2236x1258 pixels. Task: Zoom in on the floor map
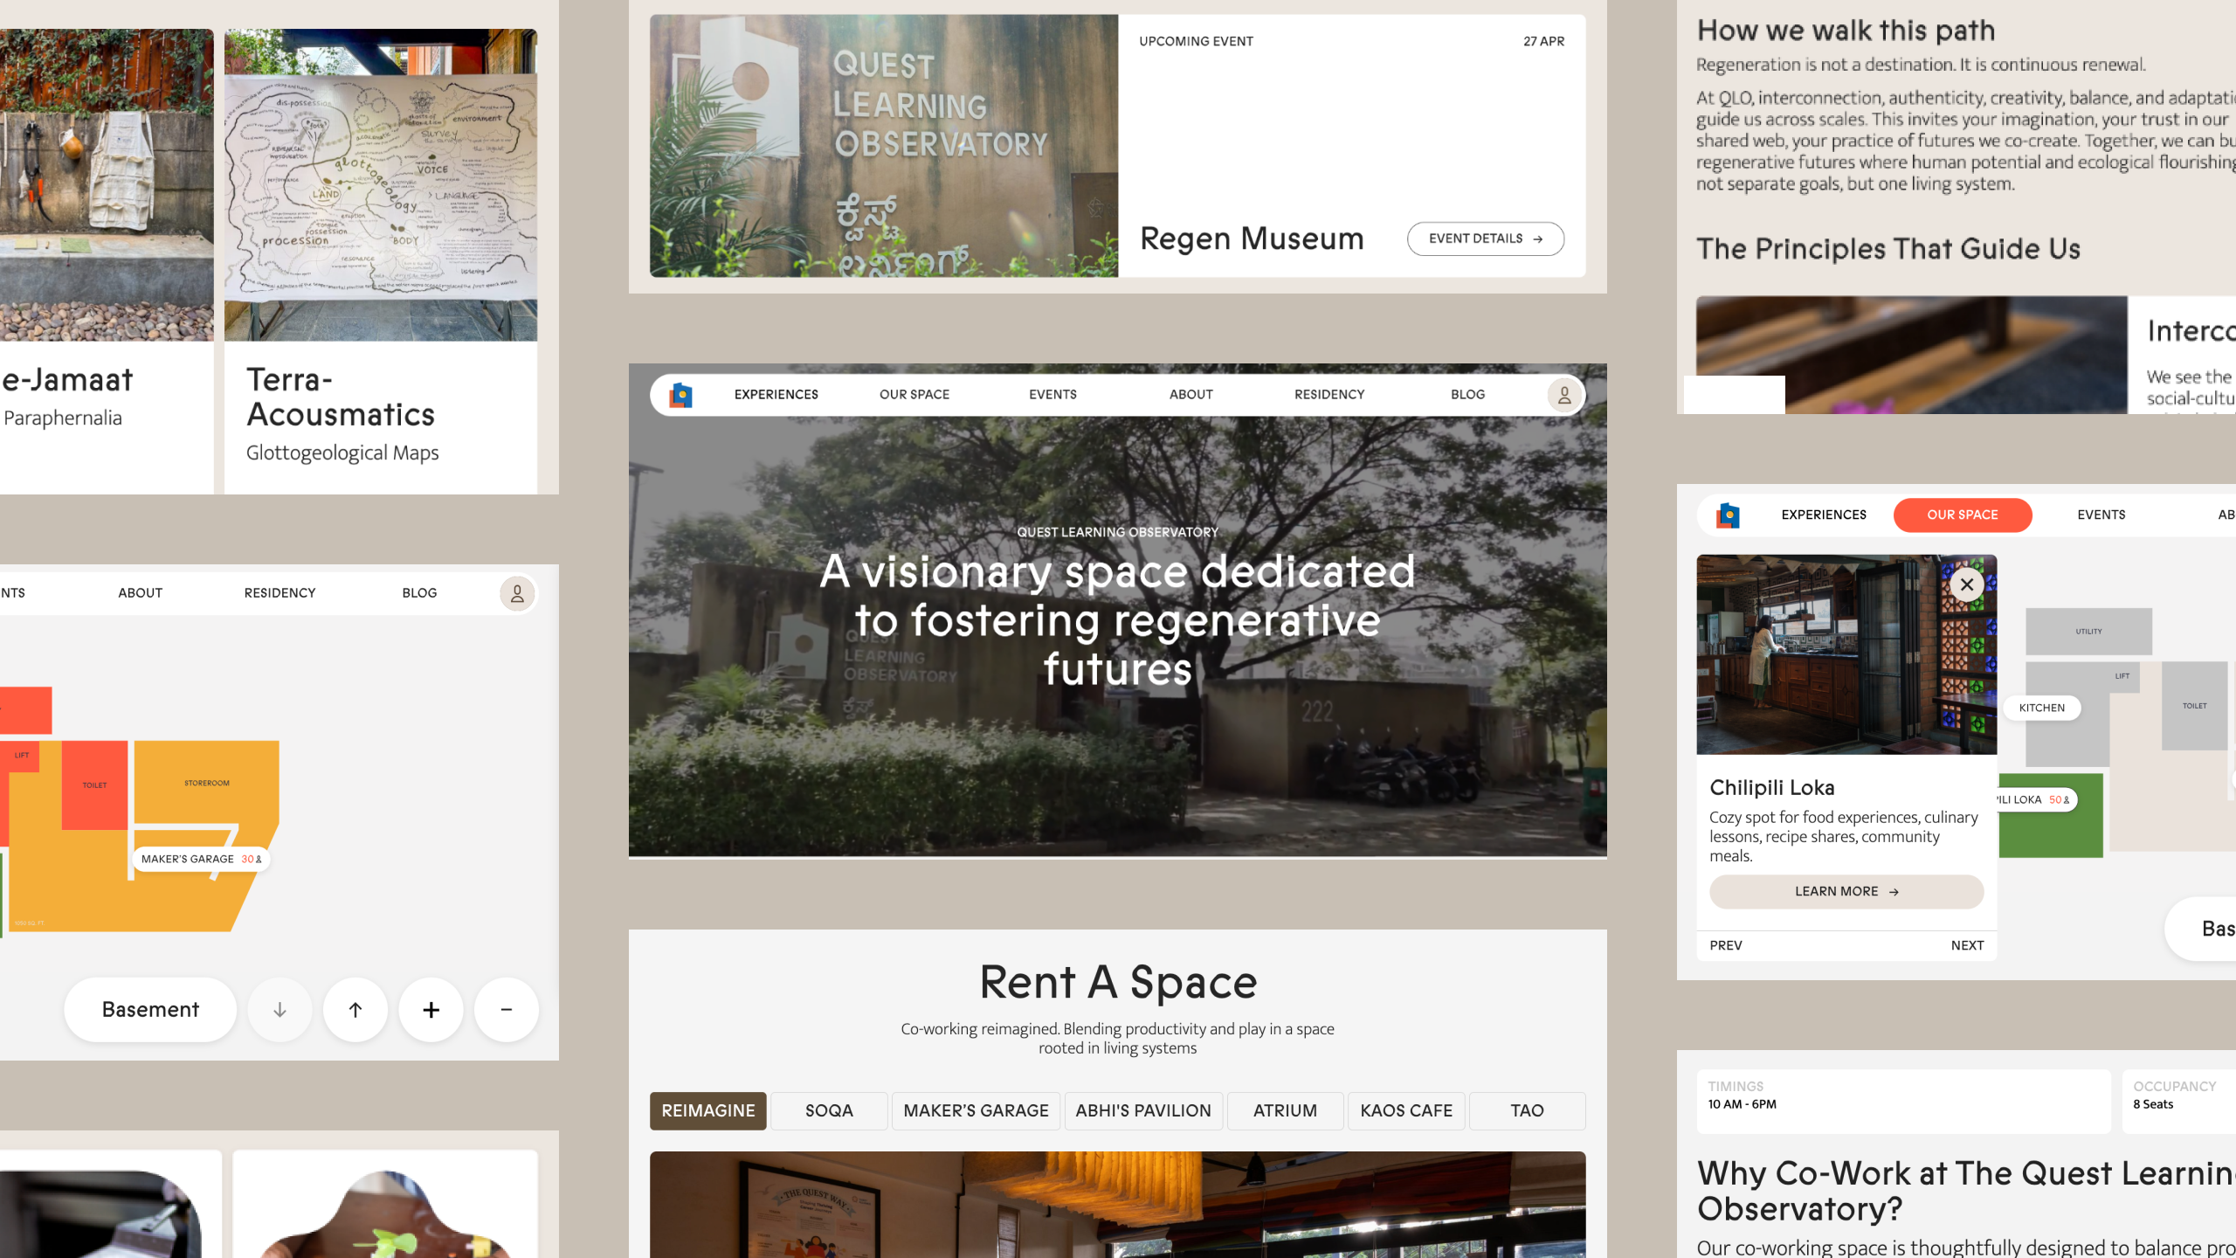point(431,1010)
